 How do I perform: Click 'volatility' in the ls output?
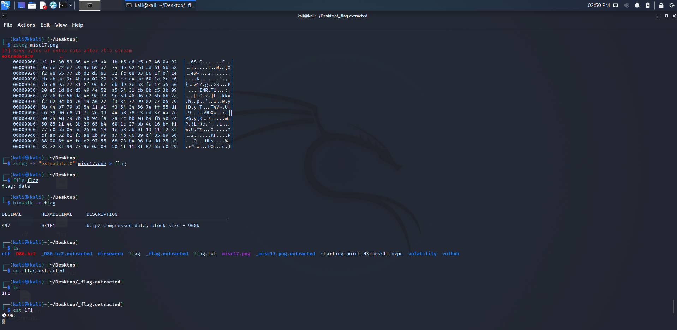click(423, 254)
